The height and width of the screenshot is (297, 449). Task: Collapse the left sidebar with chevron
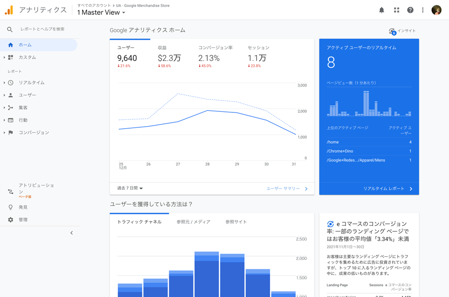pos(71,233)
